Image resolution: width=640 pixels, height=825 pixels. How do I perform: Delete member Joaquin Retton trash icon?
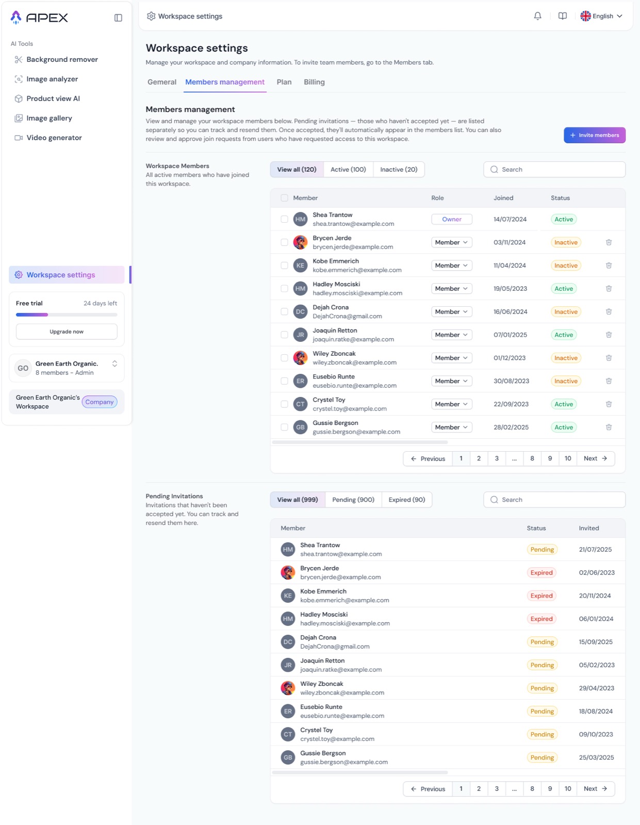coord(609,335)
